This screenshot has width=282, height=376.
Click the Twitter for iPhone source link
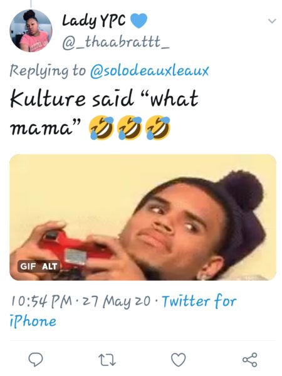pos(123,311)
